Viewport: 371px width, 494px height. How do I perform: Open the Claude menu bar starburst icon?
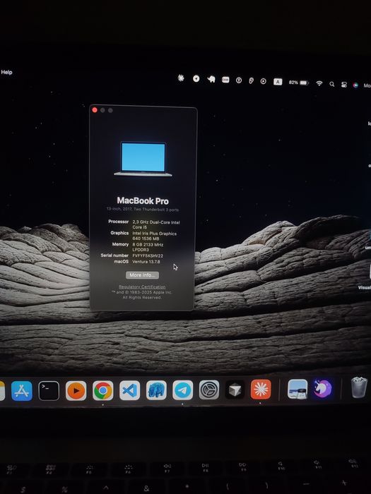181,78
